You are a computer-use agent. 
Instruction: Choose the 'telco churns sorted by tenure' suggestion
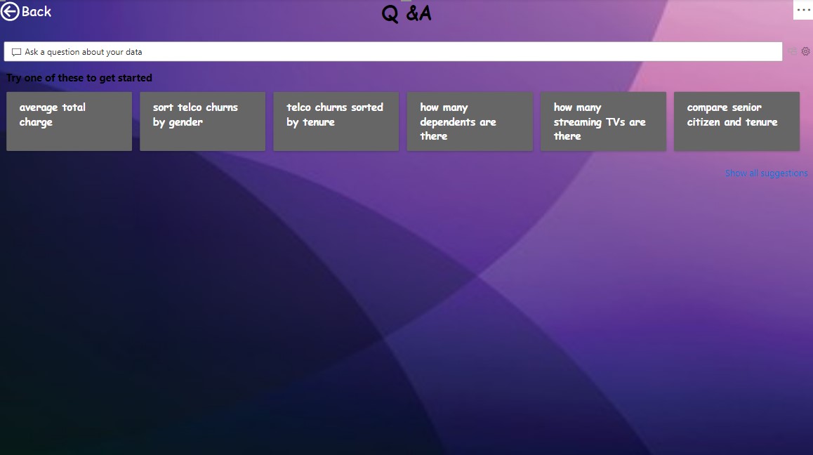[336, 121]
